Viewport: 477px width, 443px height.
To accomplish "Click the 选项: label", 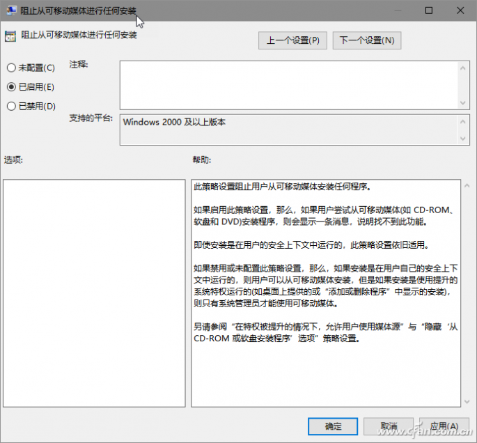I will (x=13, y=160).
